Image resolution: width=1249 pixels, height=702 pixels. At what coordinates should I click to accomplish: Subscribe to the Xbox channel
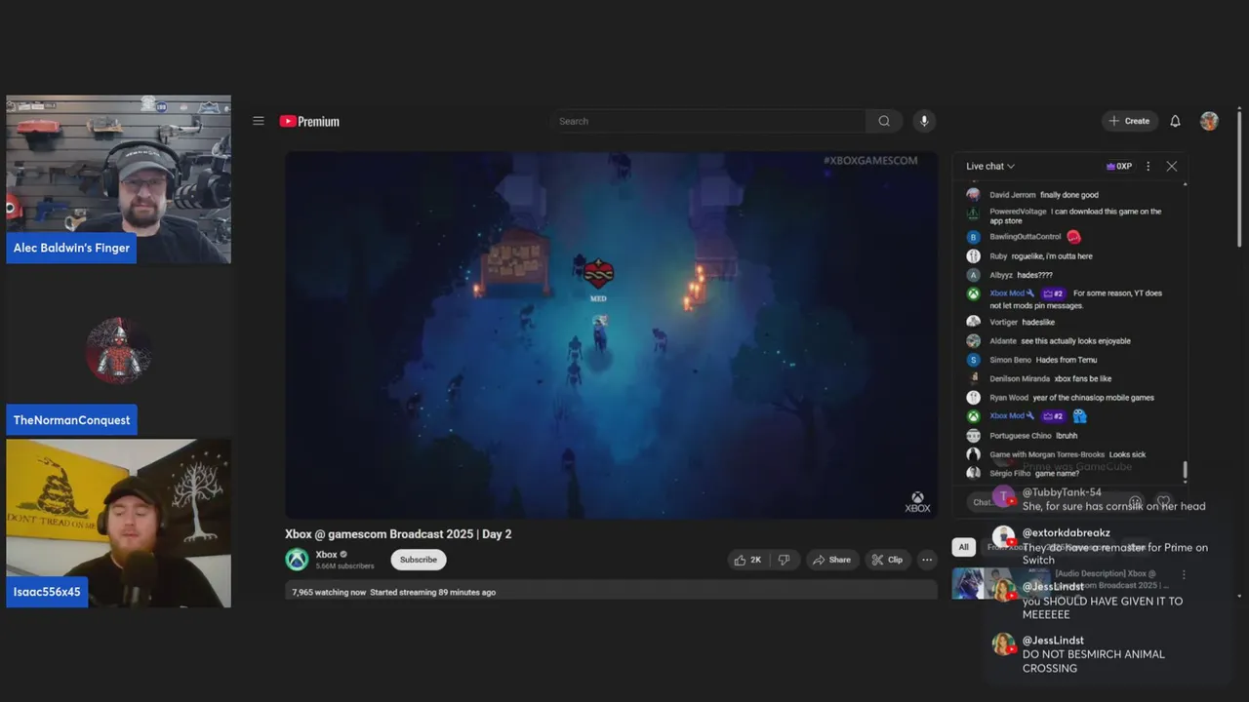[x=419, y=560]
